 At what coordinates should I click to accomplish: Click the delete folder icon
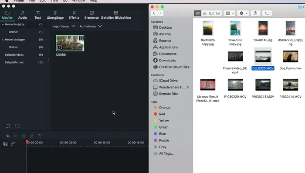(17, 126)
